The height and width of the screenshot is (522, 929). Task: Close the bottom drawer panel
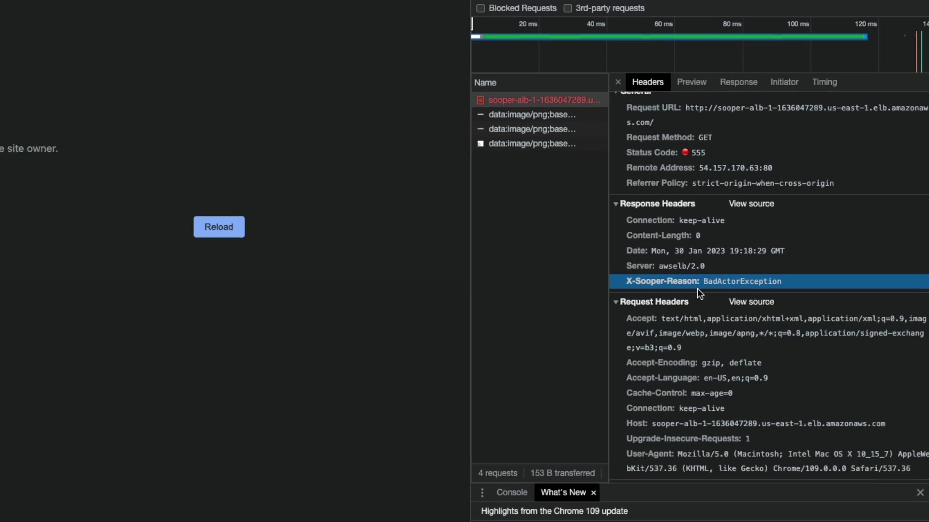pyautogui.click(x=920, y=493)
